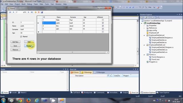Sort grid by Surname column header

click(x=76, y=17)
